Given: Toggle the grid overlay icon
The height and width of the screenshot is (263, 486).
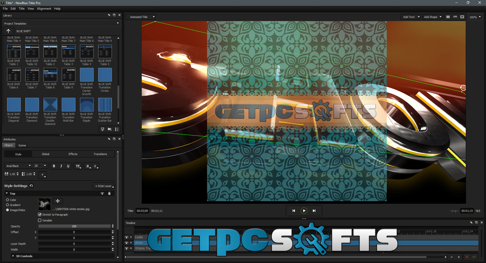Looking at the screenshot, I should point(448,17).
